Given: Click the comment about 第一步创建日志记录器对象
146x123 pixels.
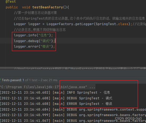Looking at the screenshot, I should [x=35, y=13].
